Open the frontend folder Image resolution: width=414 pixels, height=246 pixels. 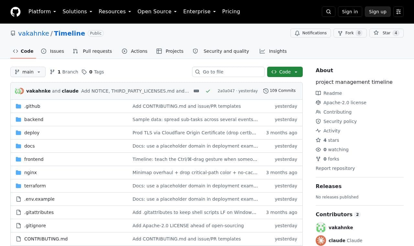coord(34,159)
